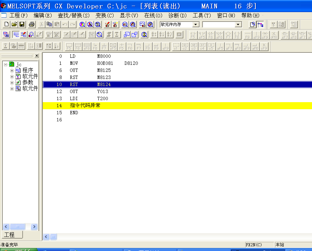Enable write mode in the toolbar
The height and width of the screenshot is (251, 312).
pos(24,34)
